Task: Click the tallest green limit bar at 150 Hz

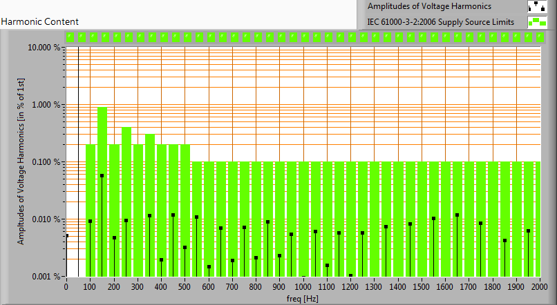Action: pos(102,138)
